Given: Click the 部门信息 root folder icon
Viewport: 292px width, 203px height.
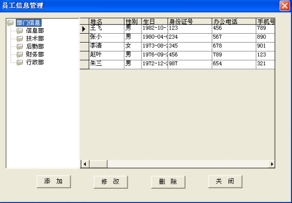Looking at the screenshot, I should (x=11, y=23).
